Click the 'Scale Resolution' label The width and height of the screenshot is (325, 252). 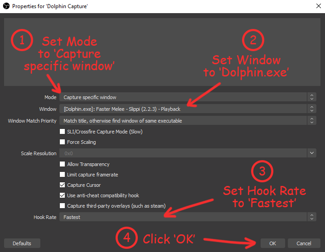click(39, 153)
